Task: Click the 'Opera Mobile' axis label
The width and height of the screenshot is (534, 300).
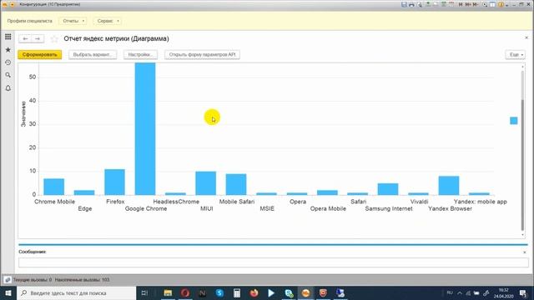Action: [328, 209]
